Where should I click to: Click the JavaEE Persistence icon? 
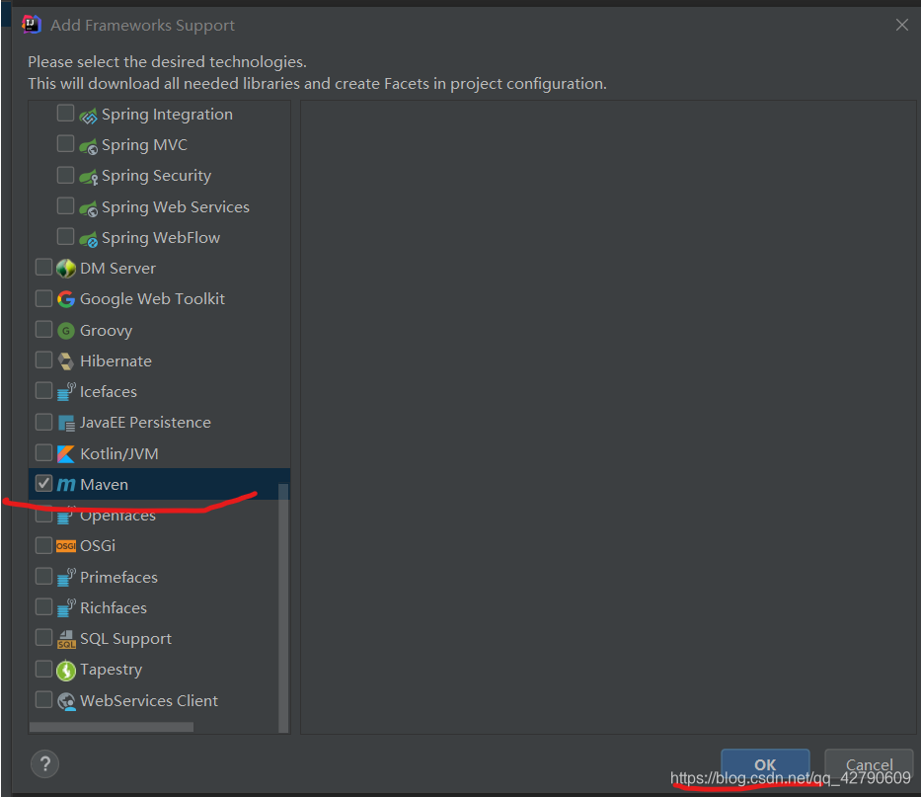tap(66, 423)
